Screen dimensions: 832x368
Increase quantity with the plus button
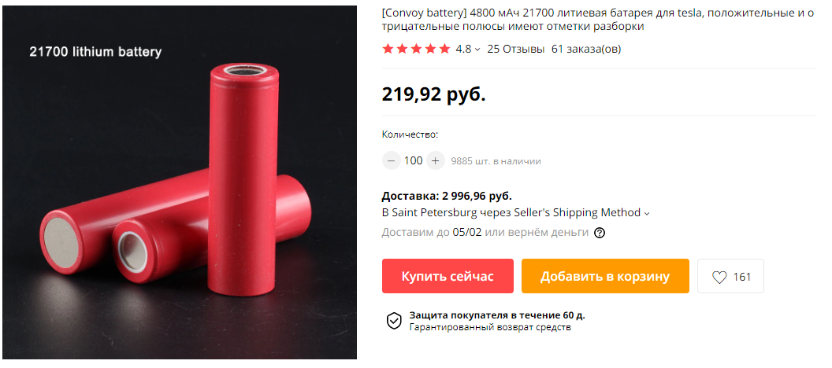(436, 160)
